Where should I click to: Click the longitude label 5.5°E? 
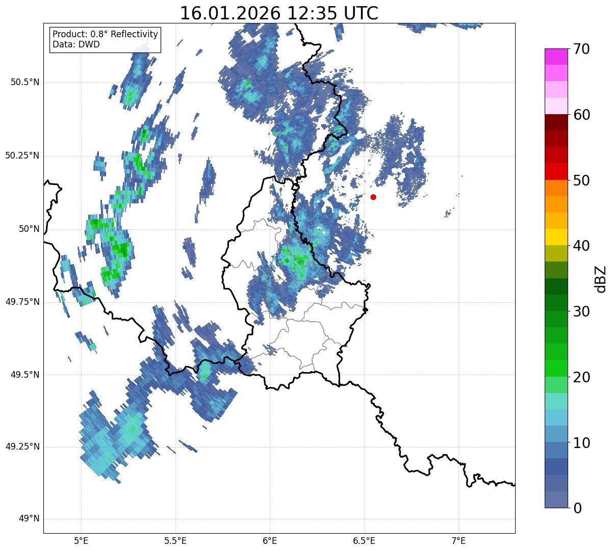pos(175,540)
